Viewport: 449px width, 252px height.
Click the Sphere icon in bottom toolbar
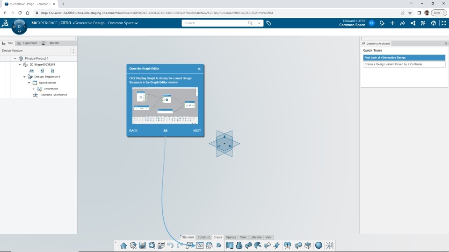[319, 245]
